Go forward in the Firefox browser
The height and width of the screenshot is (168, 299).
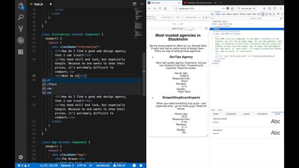155,8
